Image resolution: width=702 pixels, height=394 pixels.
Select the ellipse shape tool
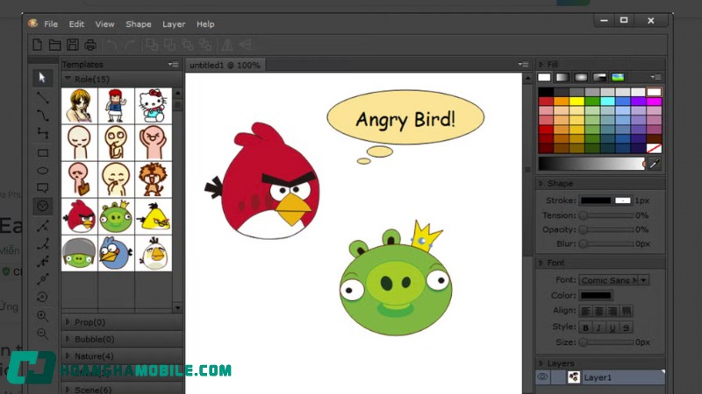(42, 170)
